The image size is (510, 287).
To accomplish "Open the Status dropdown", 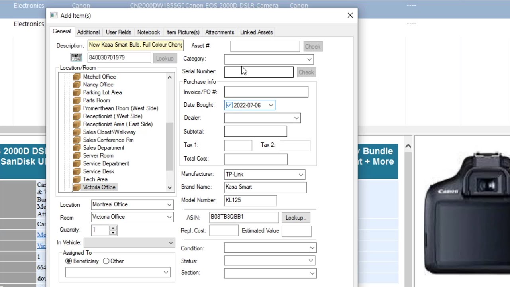I will click(269, 261).
